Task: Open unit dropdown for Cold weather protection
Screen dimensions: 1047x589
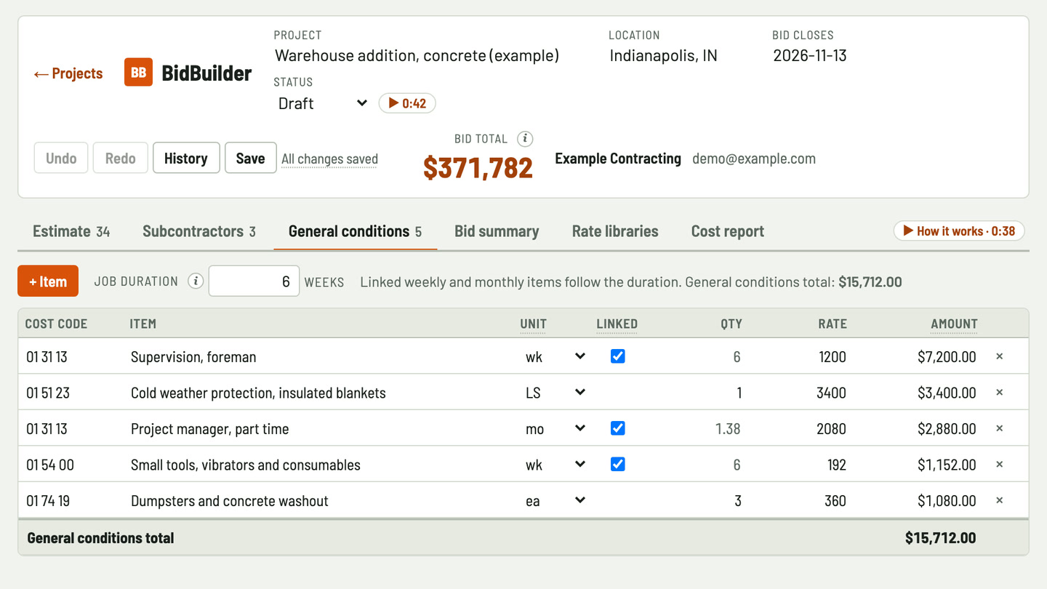Action: pos(555,393)
